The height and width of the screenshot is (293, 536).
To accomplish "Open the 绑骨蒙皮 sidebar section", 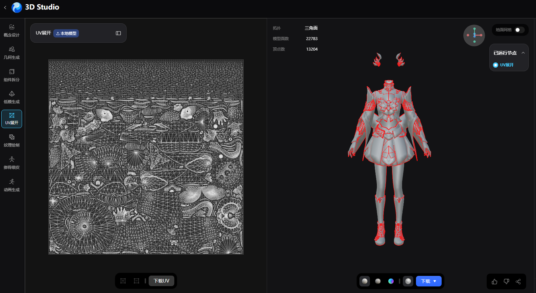I will [12, 163].
